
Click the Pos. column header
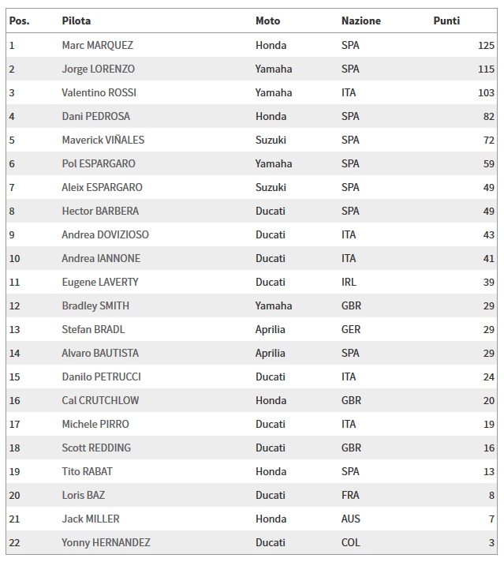coord(19,21)
